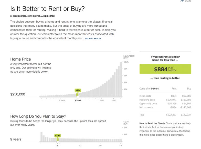Viewport: 201px width, 149px height.
Task: Click the 20 mark on years axis
Action: tap(80, 145)
